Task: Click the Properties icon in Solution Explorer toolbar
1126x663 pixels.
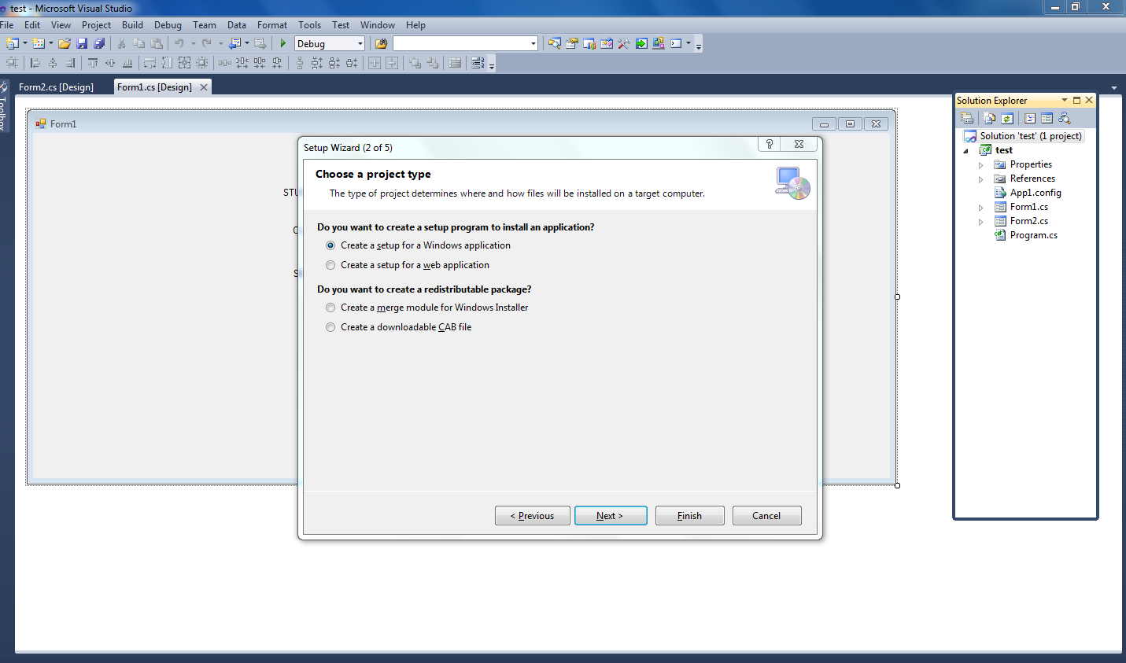Action: click(966, 118)
